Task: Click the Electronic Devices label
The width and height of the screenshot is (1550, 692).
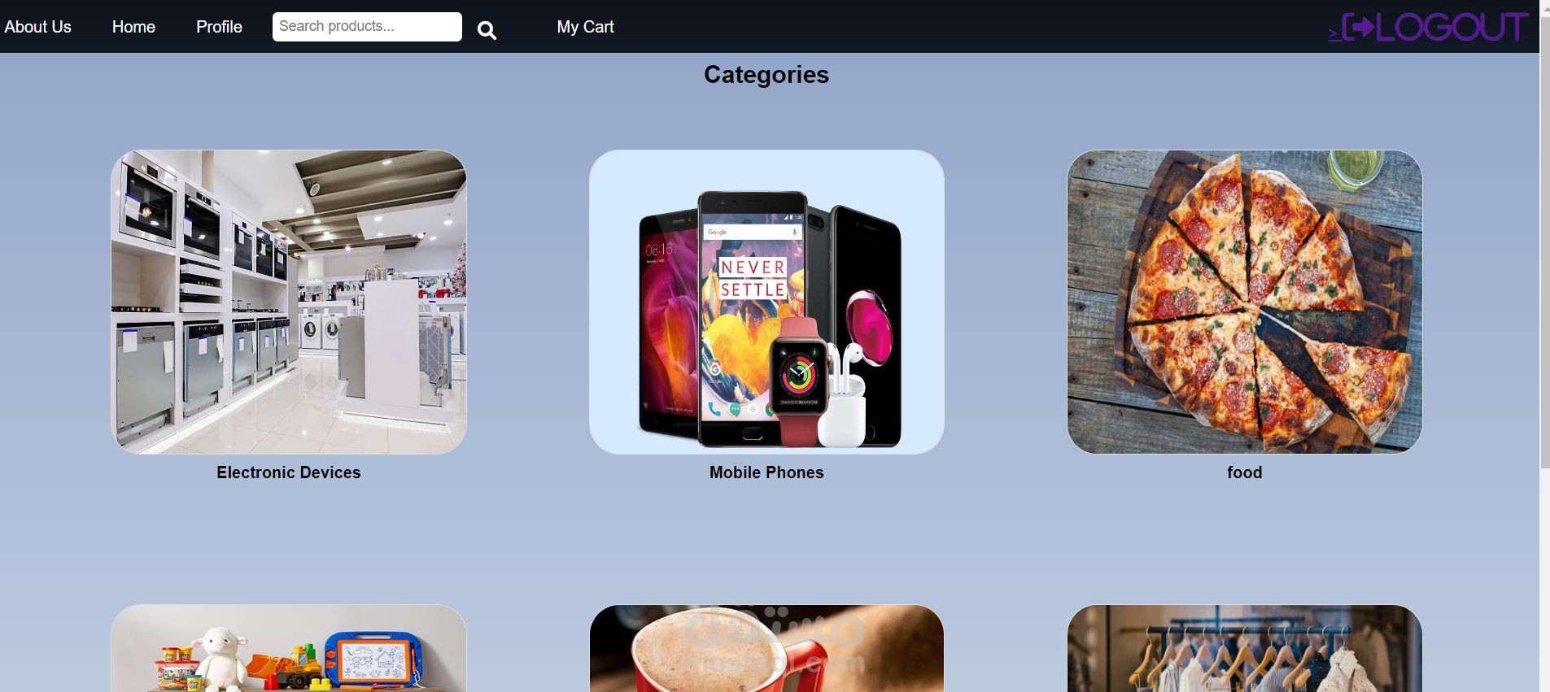Action: pyautogui.click(x=289, y=472)
